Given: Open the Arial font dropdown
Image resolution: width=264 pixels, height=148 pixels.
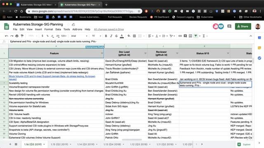Looking at the screenshot, I should 79,36.
